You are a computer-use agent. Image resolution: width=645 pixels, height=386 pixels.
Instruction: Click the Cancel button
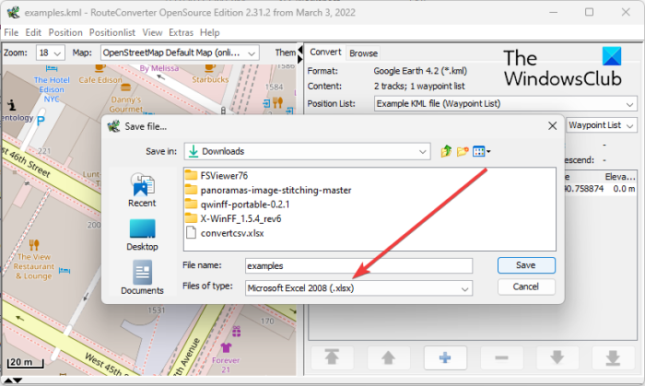tap(526, 287)
